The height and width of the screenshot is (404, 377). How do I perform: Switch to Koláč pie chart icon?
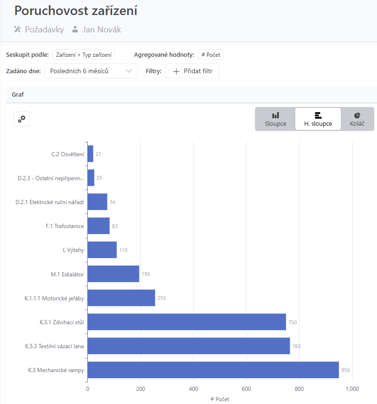(357, 115)
